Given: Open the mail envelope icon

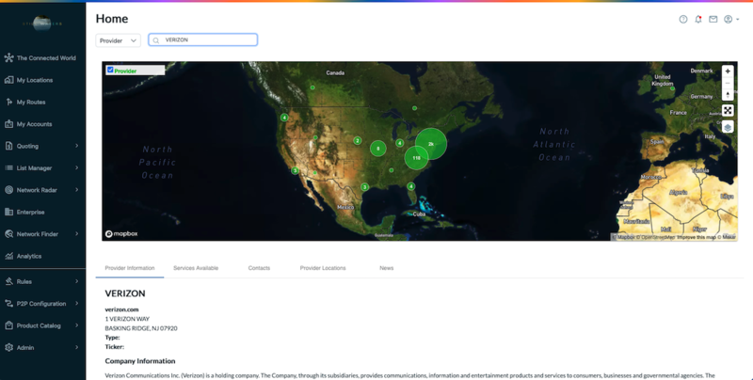Looking at the screenshot, I should [x=713, y=19].
